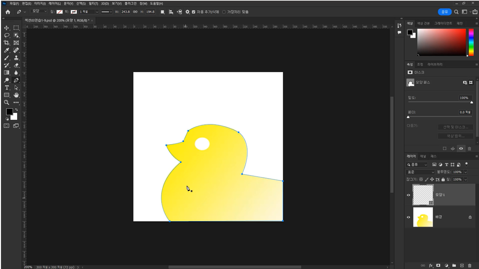Uncheck the 자동 추가/삭제 checkbox
The height and width of the screenshot is (269, 479).
[193, 12]
